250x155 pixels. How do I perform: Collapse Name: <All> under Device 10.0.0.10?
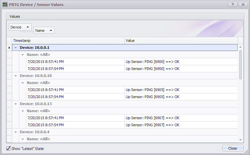click(x=23, y=83)
